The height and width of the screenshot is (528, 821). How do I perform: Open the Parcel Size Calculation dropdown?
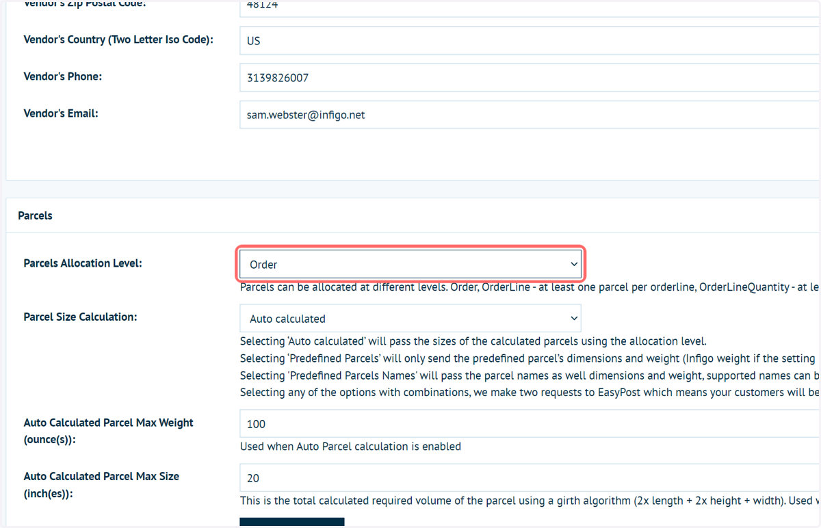coord(410,319)
